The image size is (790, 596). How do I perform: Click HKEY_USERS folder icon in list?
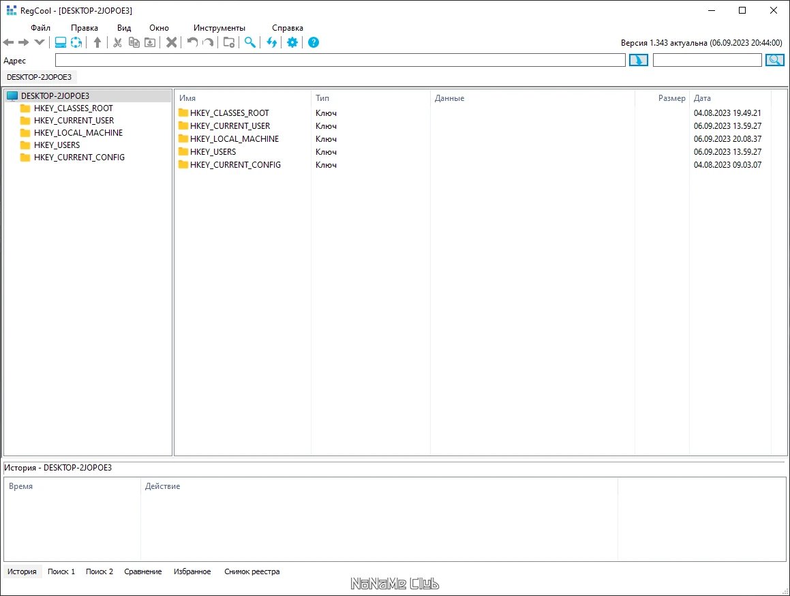(x=183, y=151)
